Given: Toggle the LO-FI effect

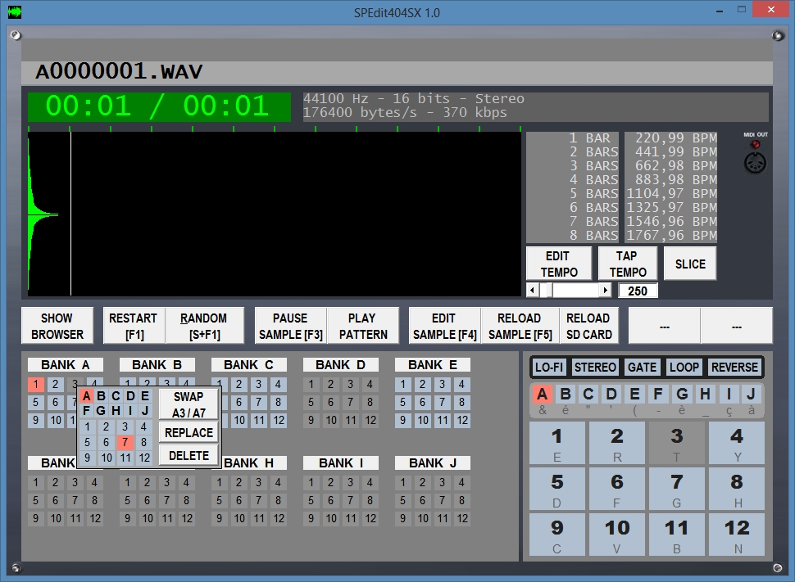Looking at the screenshot, I should (549, 368).
